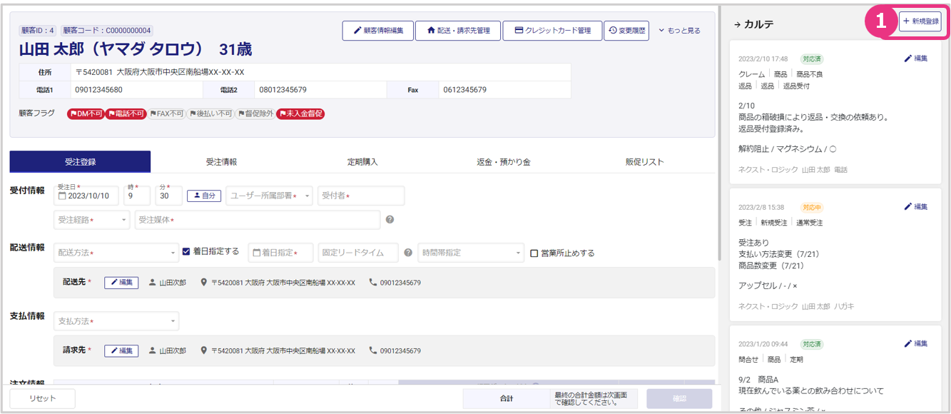951x414 pixels.
Task: View 変更履歴 history
Action: pyautogui.click(x=626, y=31)
